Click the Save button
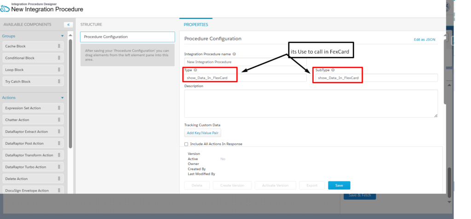471x219 pixels. (339, 186)
